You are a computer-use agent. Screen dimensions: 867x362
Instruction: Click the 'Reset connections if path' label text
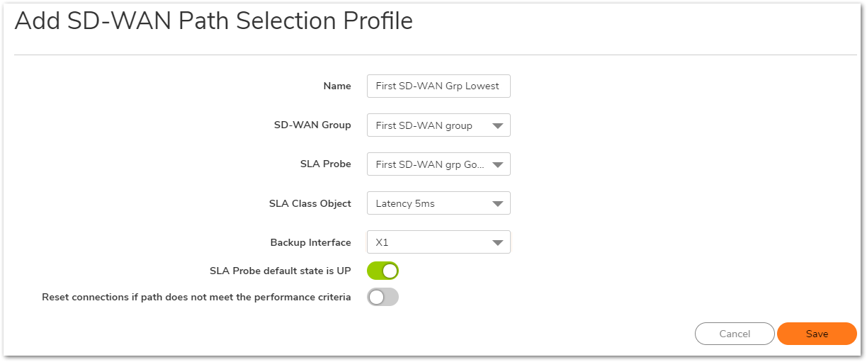tap(196, 298)
